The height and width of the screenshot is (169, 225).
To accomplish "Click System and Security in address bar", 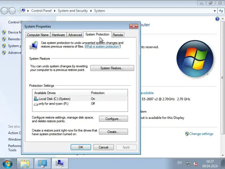I will (x=73, y=11).
